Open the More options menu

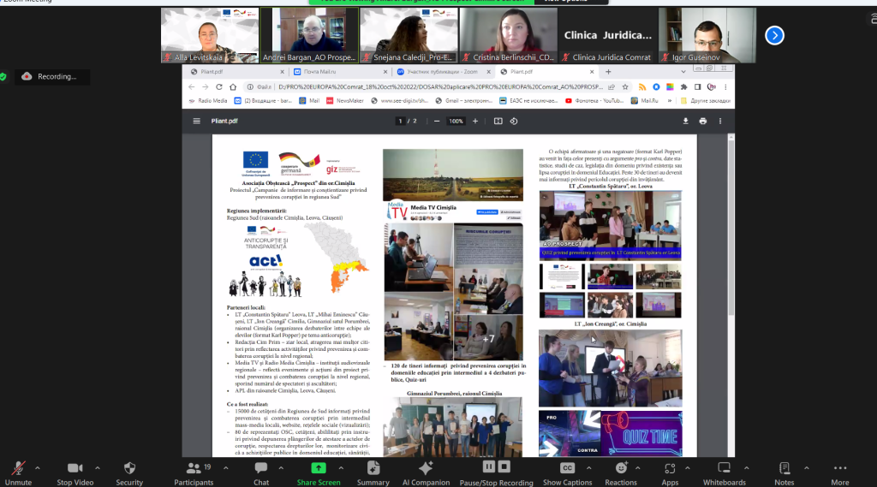pos(840,473)
